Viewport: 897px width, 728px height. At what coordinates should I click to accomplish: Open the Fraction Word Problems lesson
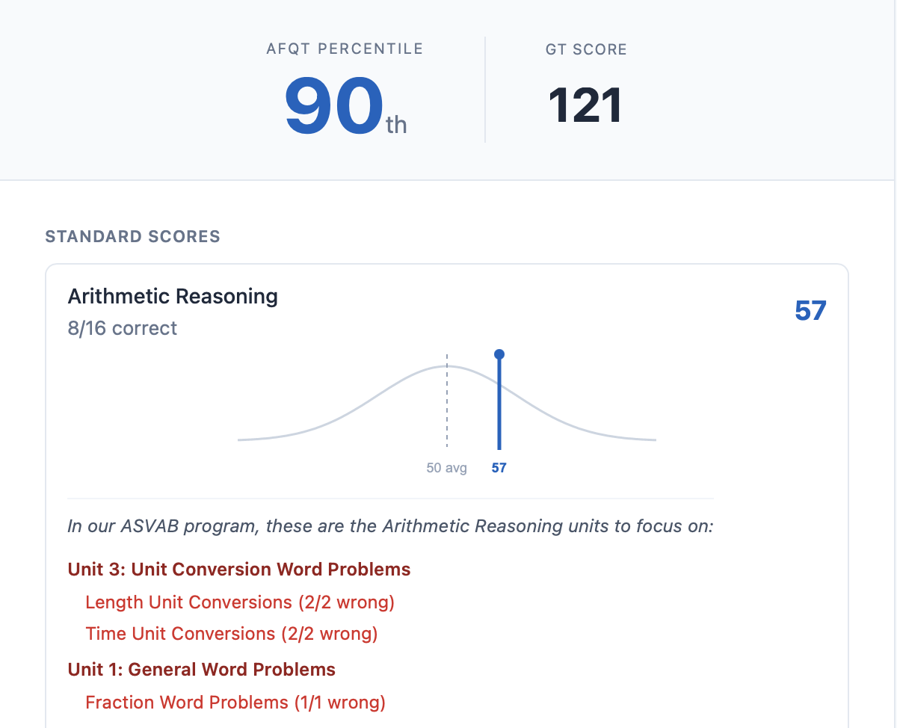(x=235, y=703)
